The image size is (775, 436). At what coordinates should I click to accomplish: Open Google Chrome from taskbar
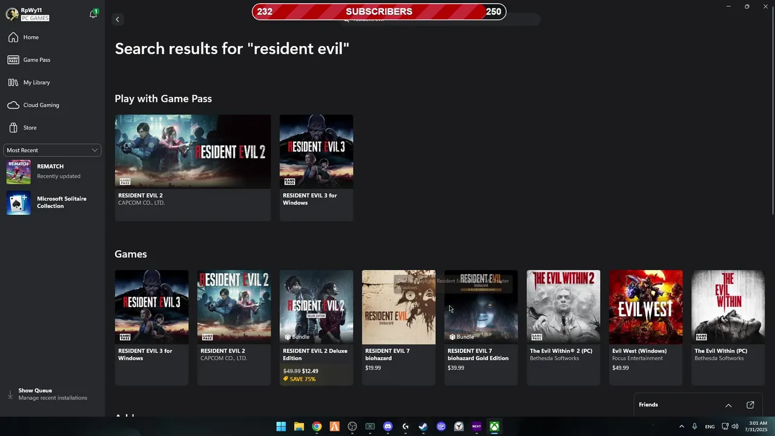point(317,426)
